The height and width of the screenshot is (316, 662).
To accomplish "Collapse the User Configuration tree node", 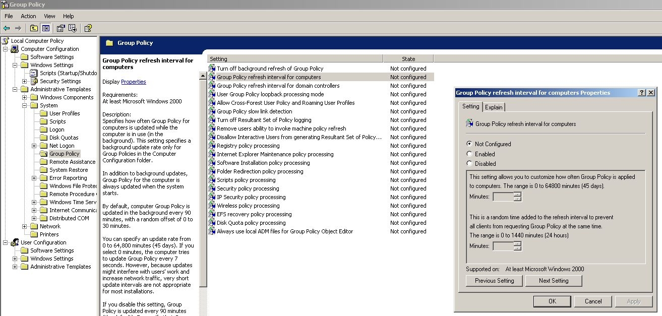I will pos(6,242).
